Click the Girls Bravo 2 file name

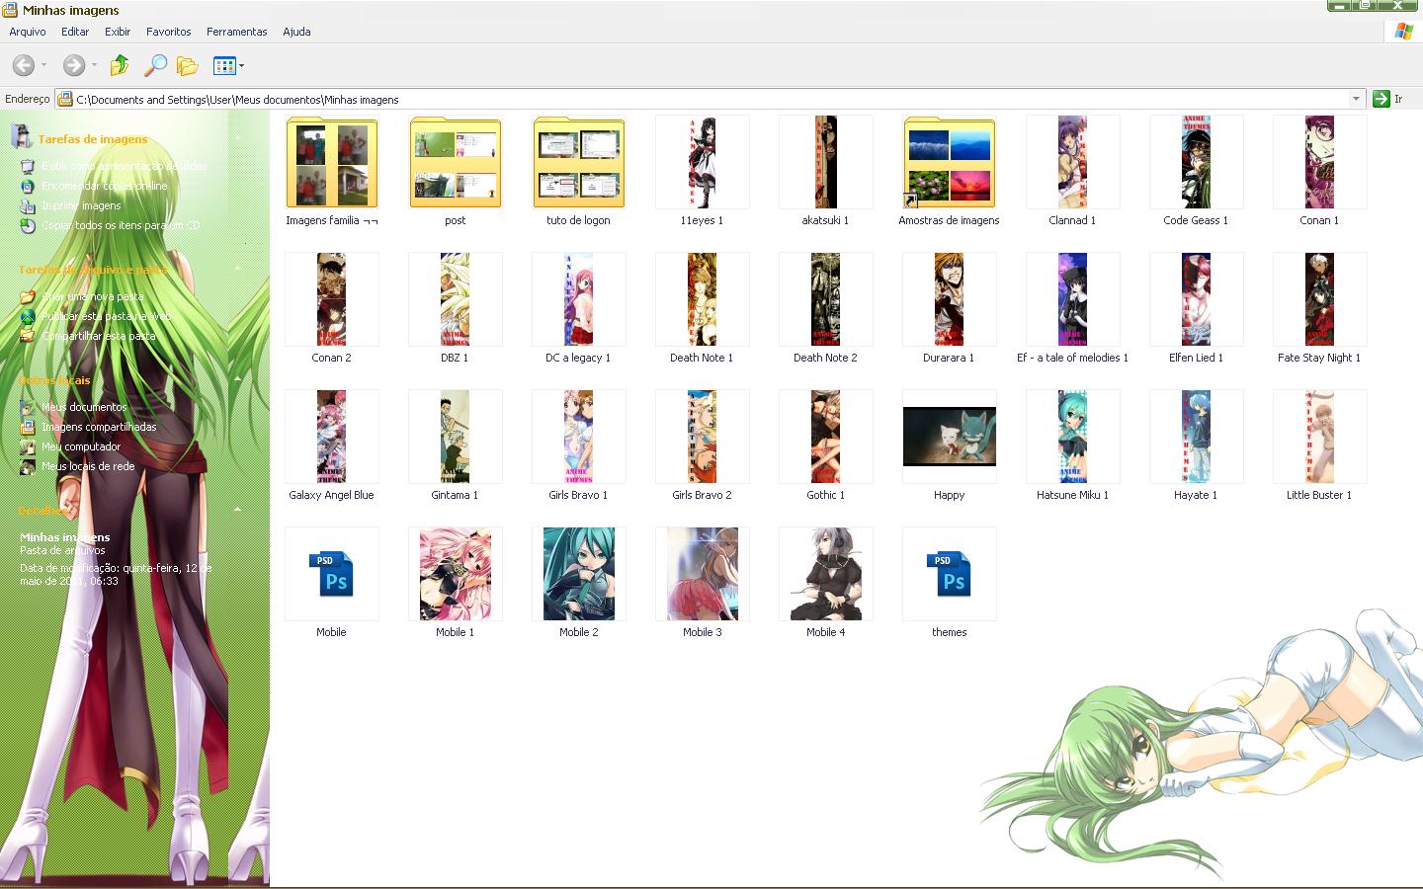702,495
